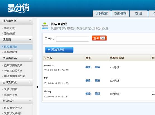Click the 供应商等级 column header

click(117, 58)
